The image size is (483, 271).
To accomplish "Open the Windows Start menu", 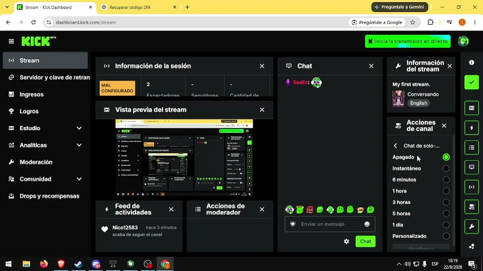I will point(8,264).
